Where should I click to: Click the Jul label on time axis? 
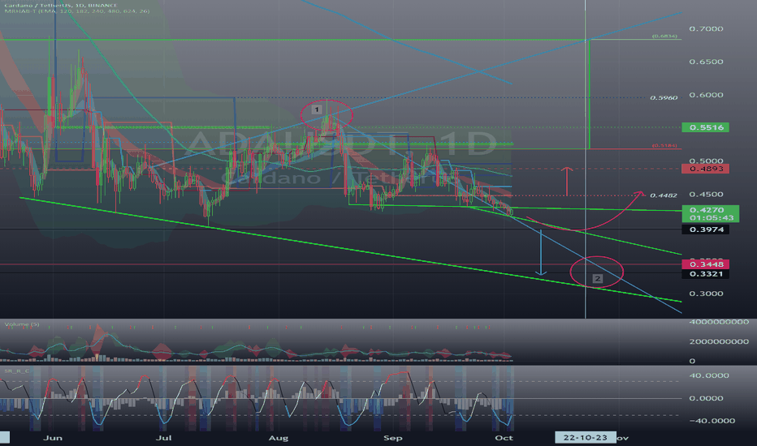click(x=164, y=438)
